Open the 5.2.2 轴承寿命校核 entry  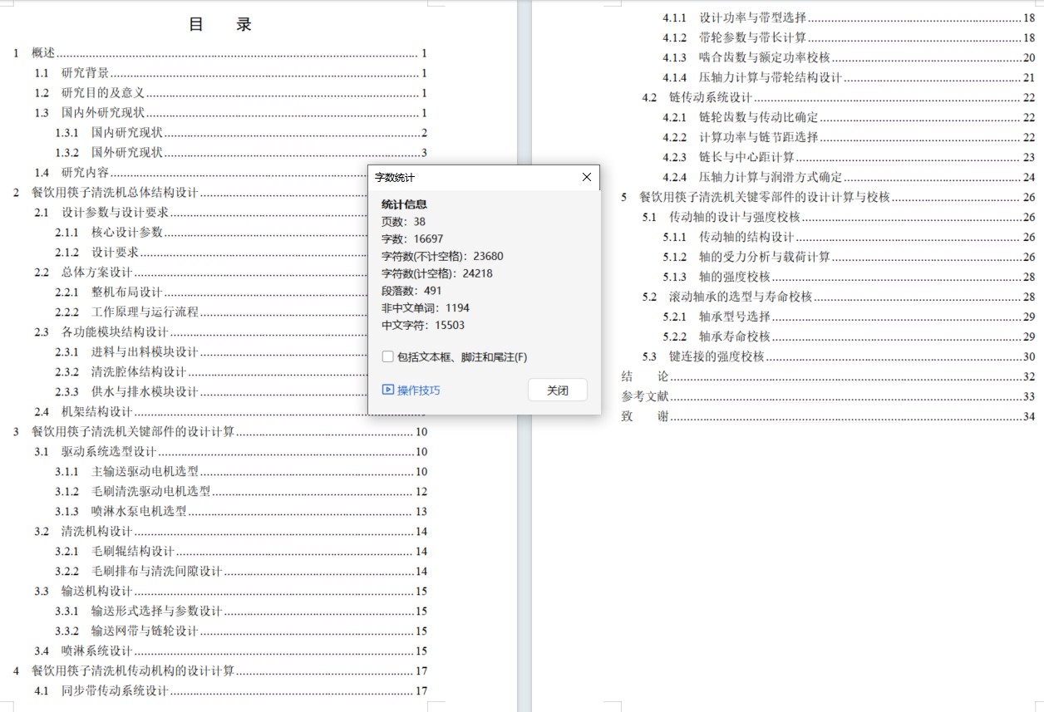pyautogui.click(x=849, y=337)
